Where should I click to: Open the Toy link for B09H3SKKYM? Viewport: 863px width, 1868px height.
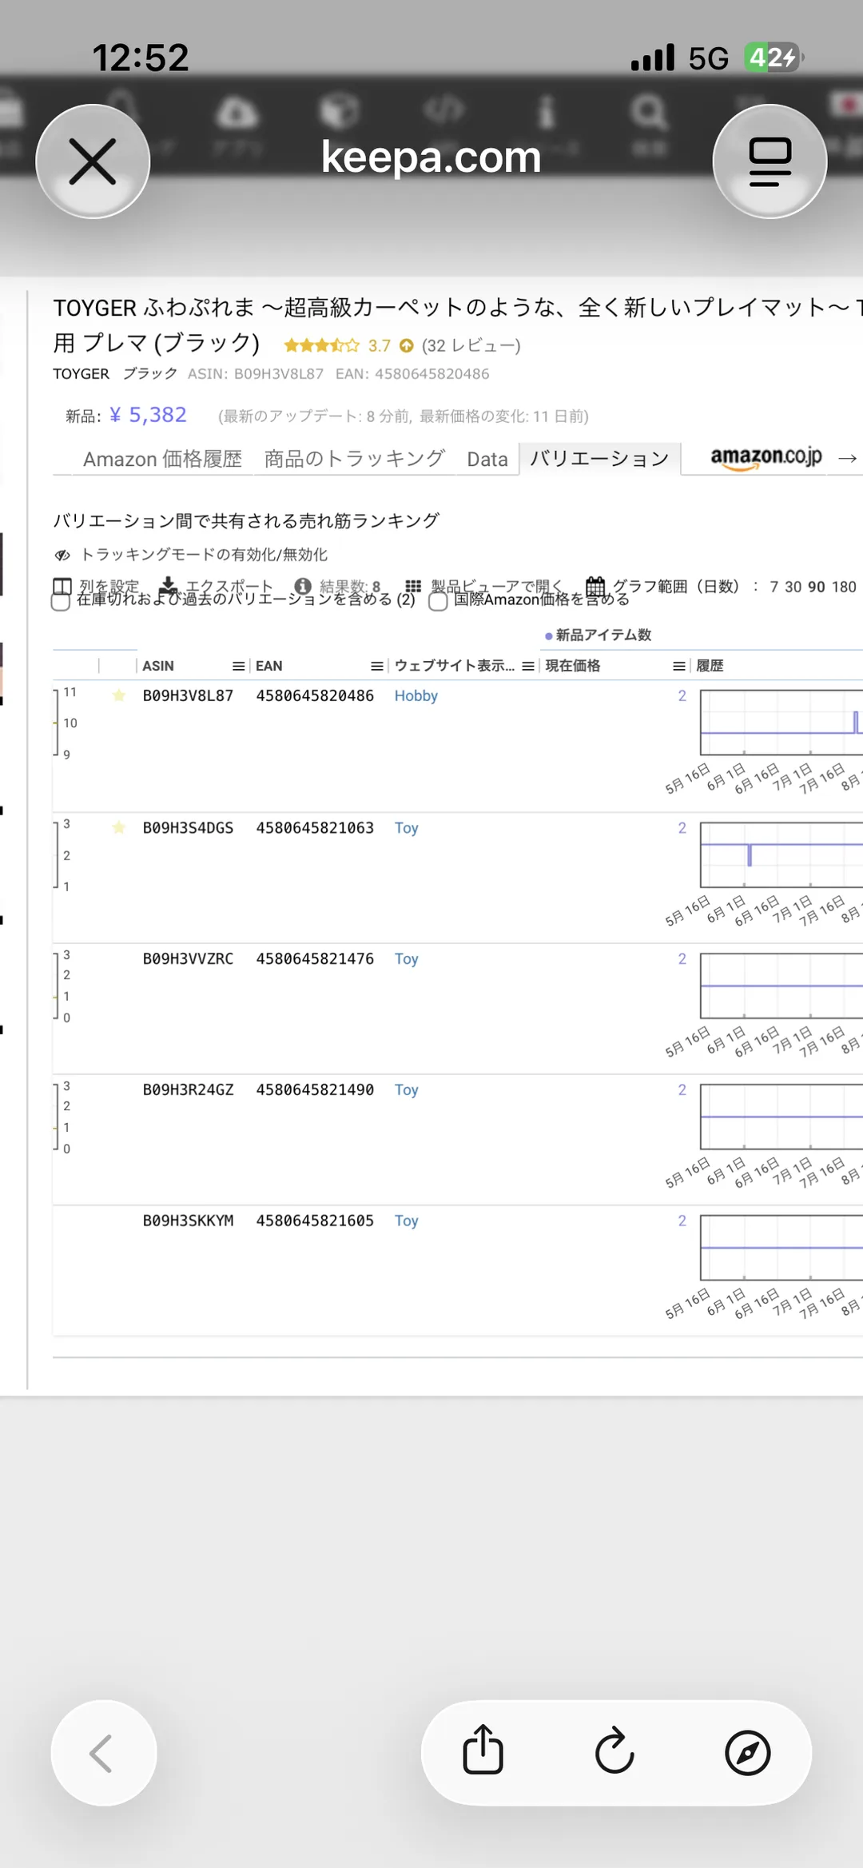(406, 1221)
